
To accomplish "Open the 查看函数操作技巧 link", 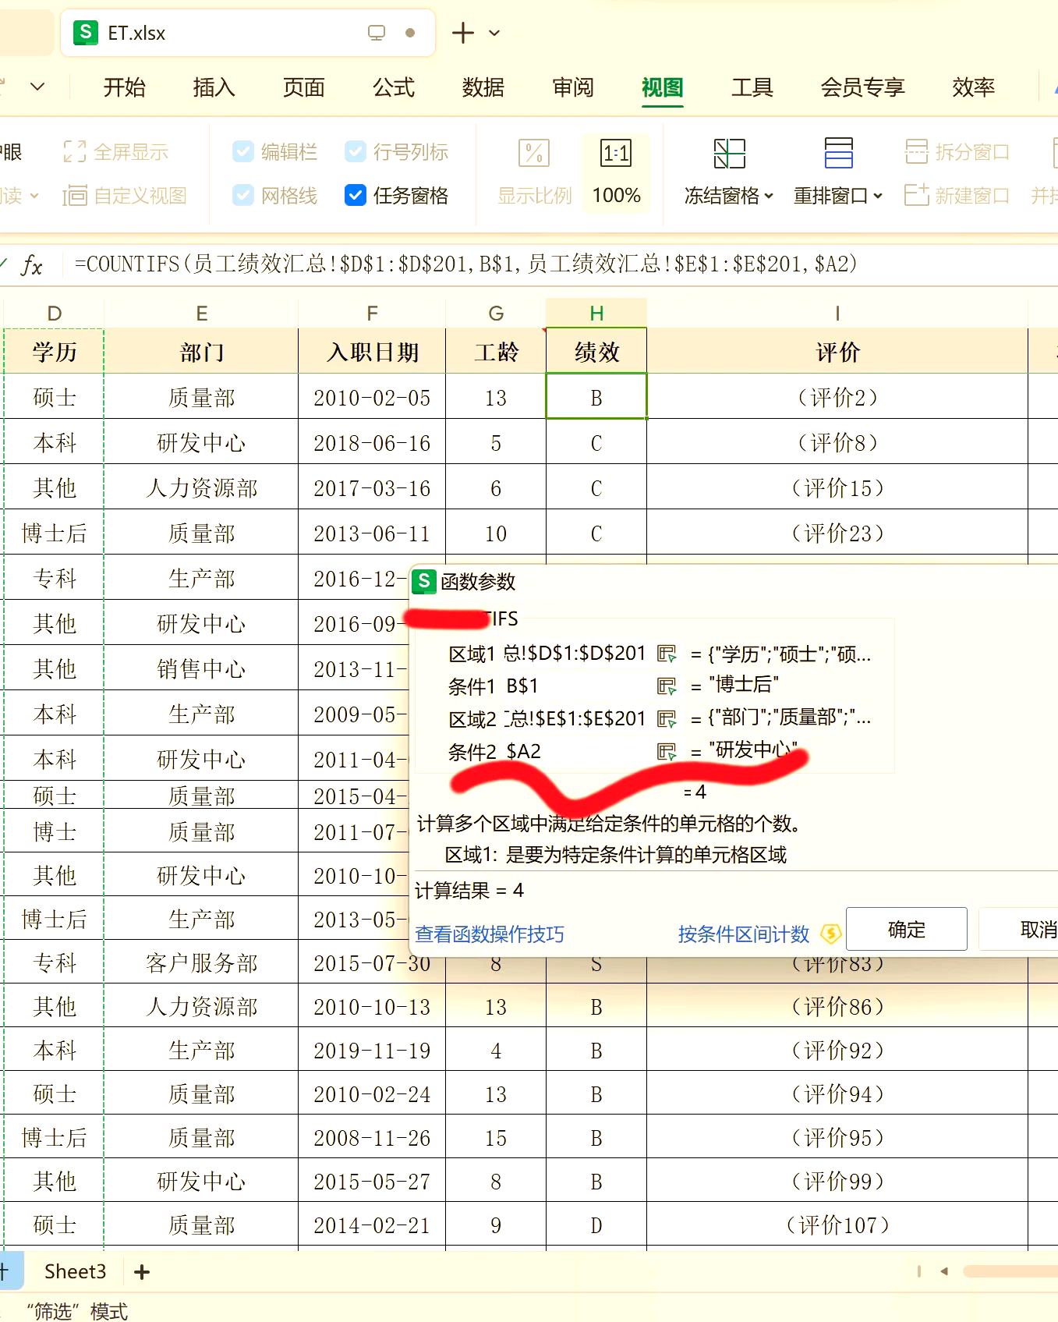I will point(489,934).
